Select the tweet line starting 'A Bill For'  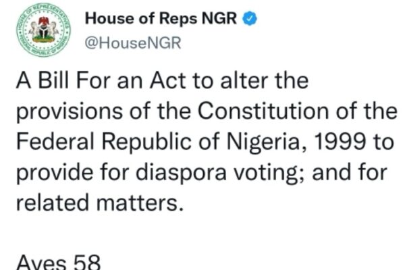[163, 81]
